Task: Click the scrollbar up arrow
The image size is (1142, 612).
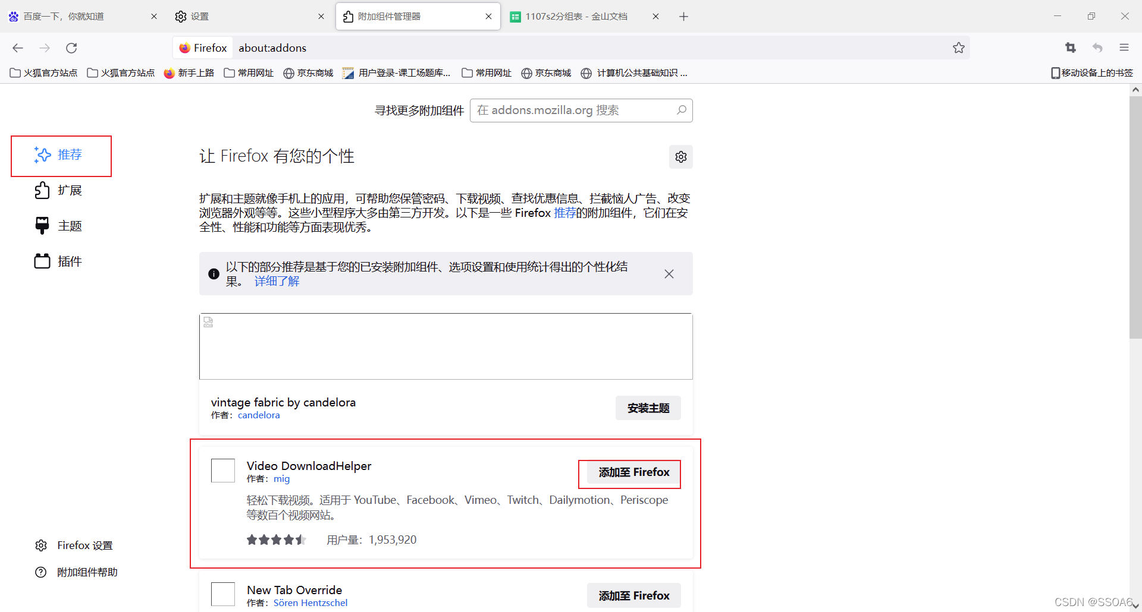Action: pyautogui.click(x=1135, y=90)
